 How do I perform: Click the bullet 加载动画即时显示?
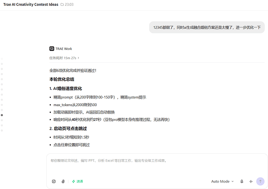click(84, 112)
